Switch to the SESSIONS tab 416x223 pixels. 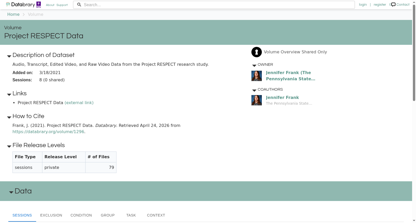(22, 215)
